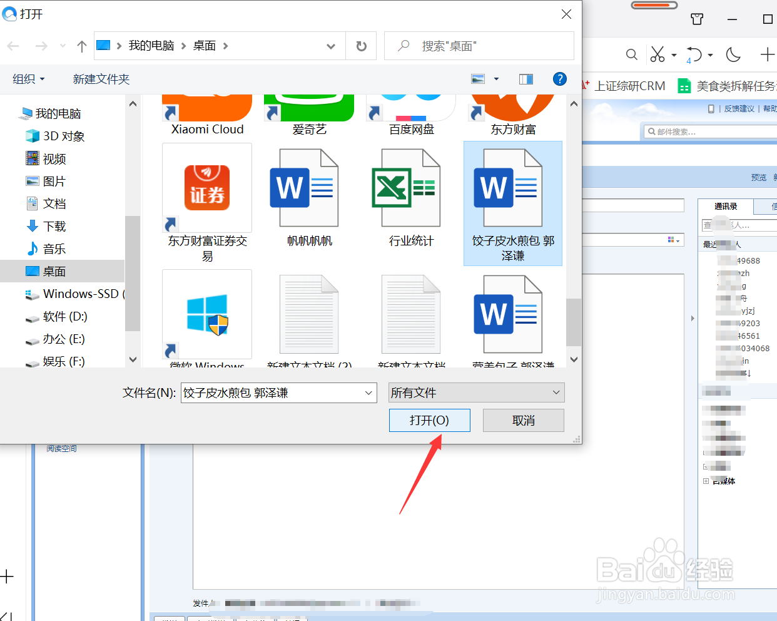The image size is (777, 621).
Task: Select the 新建文本文档 (2) file
Action: pyautogui.click(x=309, y=319)
